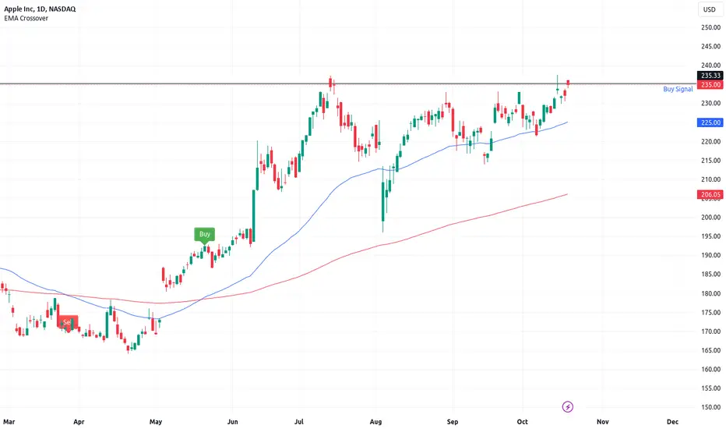Image resolution: width=726 pixels, height=429 pixels.
Task: Click the red 206.05 EMA price tag
Action: (x=710, y=194)
